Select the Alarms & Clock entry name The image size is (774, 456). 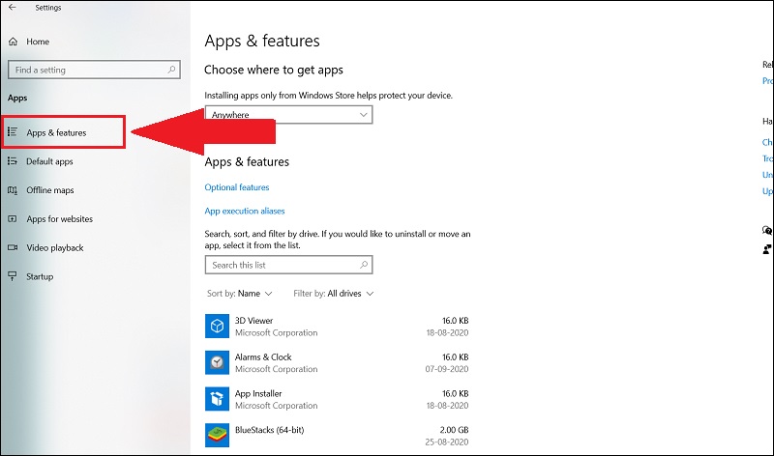(x=263, y=356)
